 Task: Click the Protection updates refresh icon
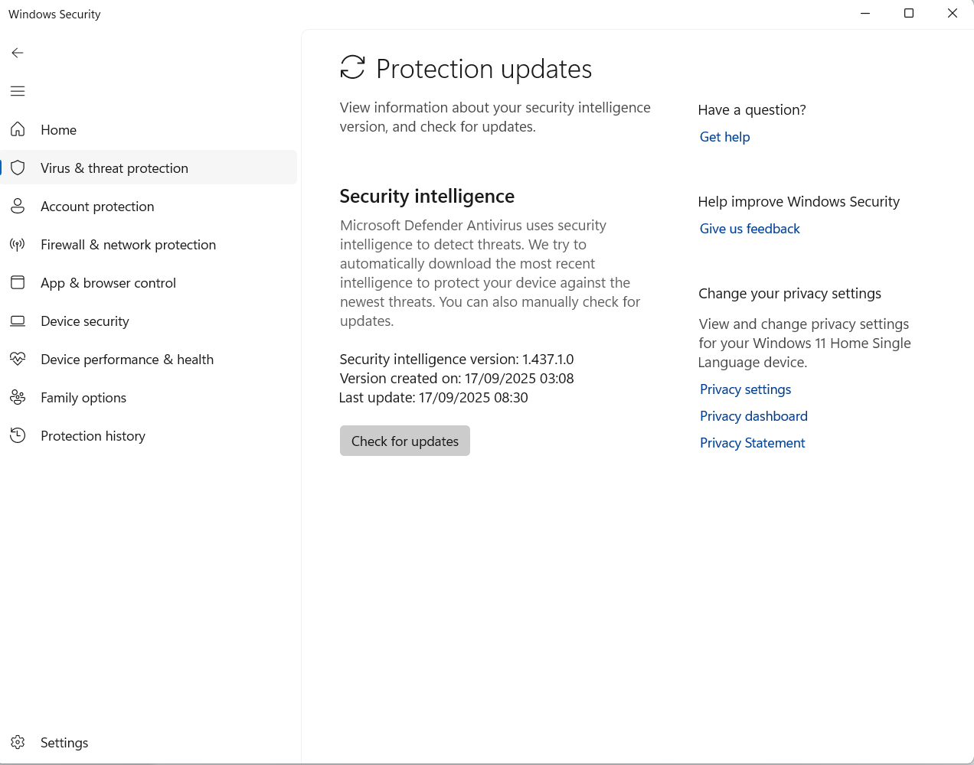click(x=352, y=67)
